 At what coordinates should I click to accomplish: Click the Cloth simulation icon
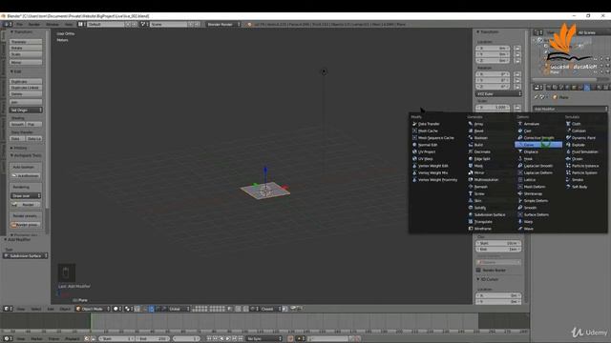[568, 124]
